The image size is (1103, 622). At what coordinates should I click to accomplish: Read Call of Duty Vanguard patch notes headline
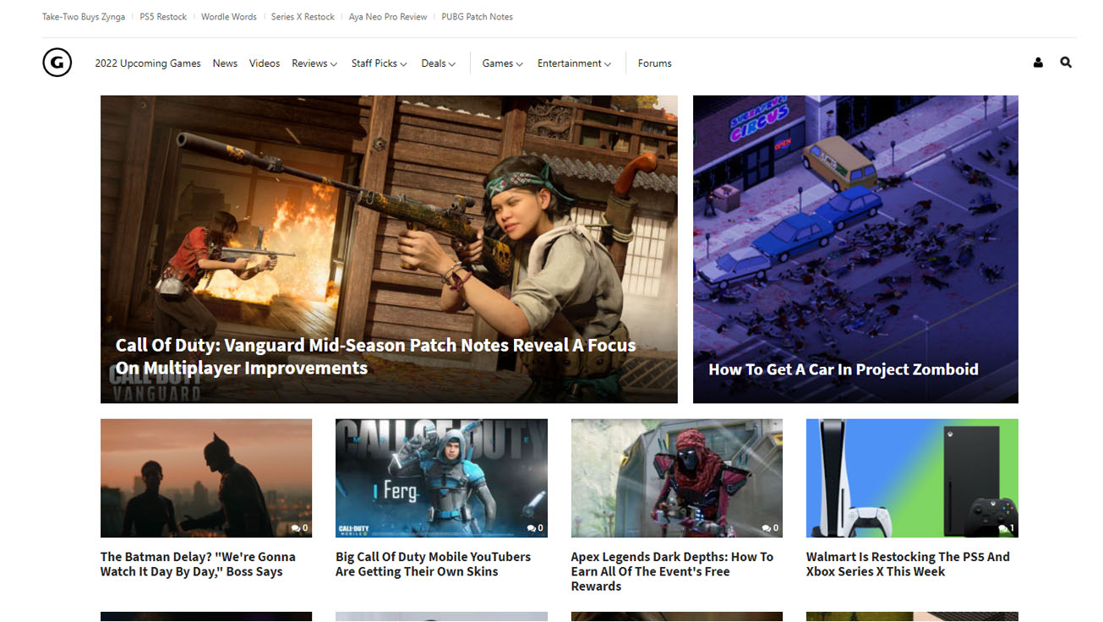pyautogui.click(x=375, y=357)
